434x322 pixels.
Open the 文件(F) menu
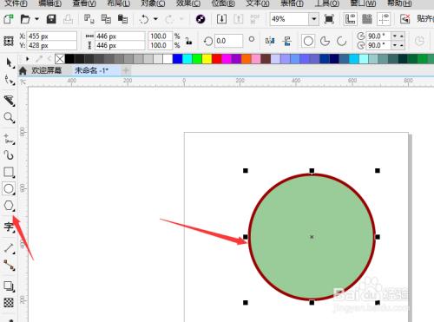click(x=16, y=3)
